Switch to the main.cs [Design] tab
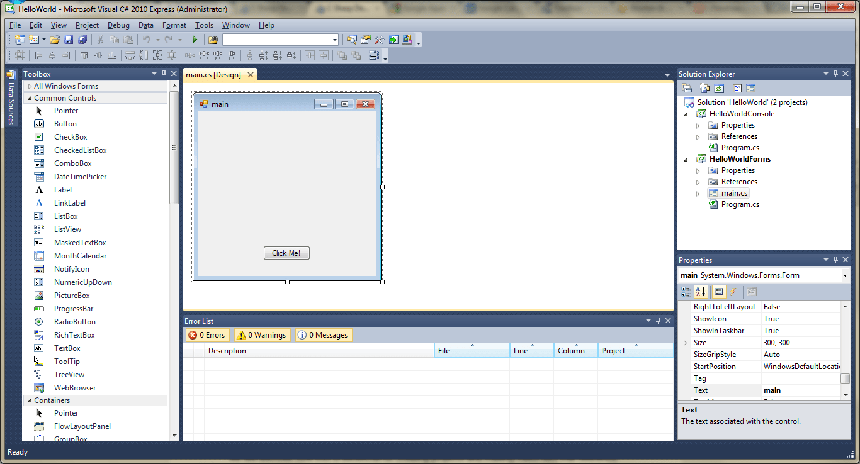Image resolution: width=860 pixels, height=464 pixels. tap(213, 75)
